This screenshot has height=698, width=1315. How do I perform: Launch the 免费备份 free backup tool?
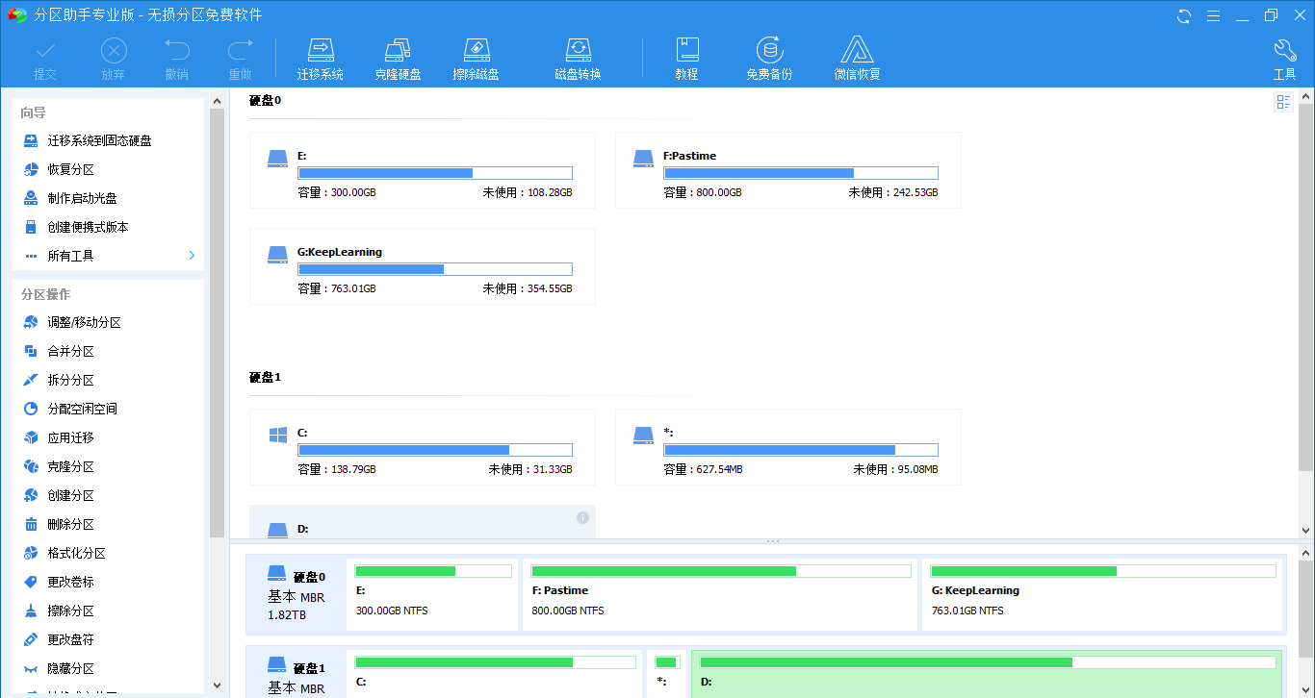coord(768,51)
